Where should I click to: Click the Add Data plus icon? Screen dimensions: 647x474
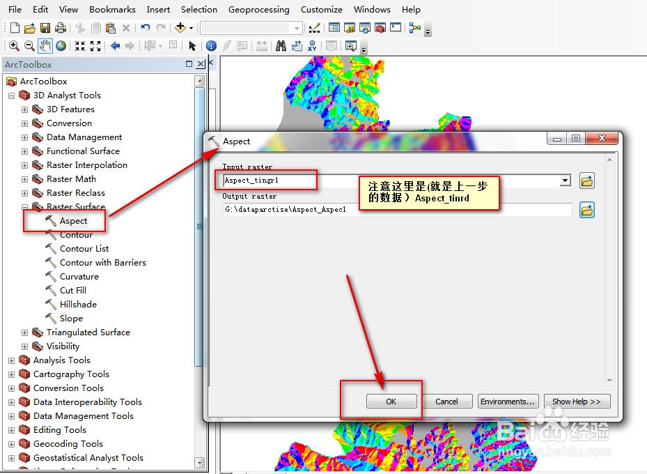[x=180, y=28]
